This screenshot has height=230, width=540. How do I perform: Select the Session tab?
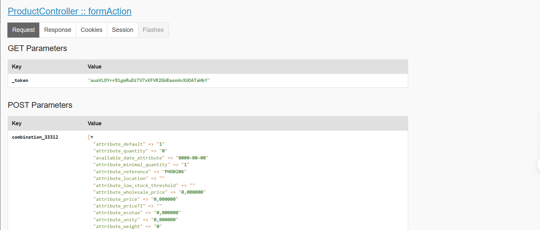tap(122, 30)
